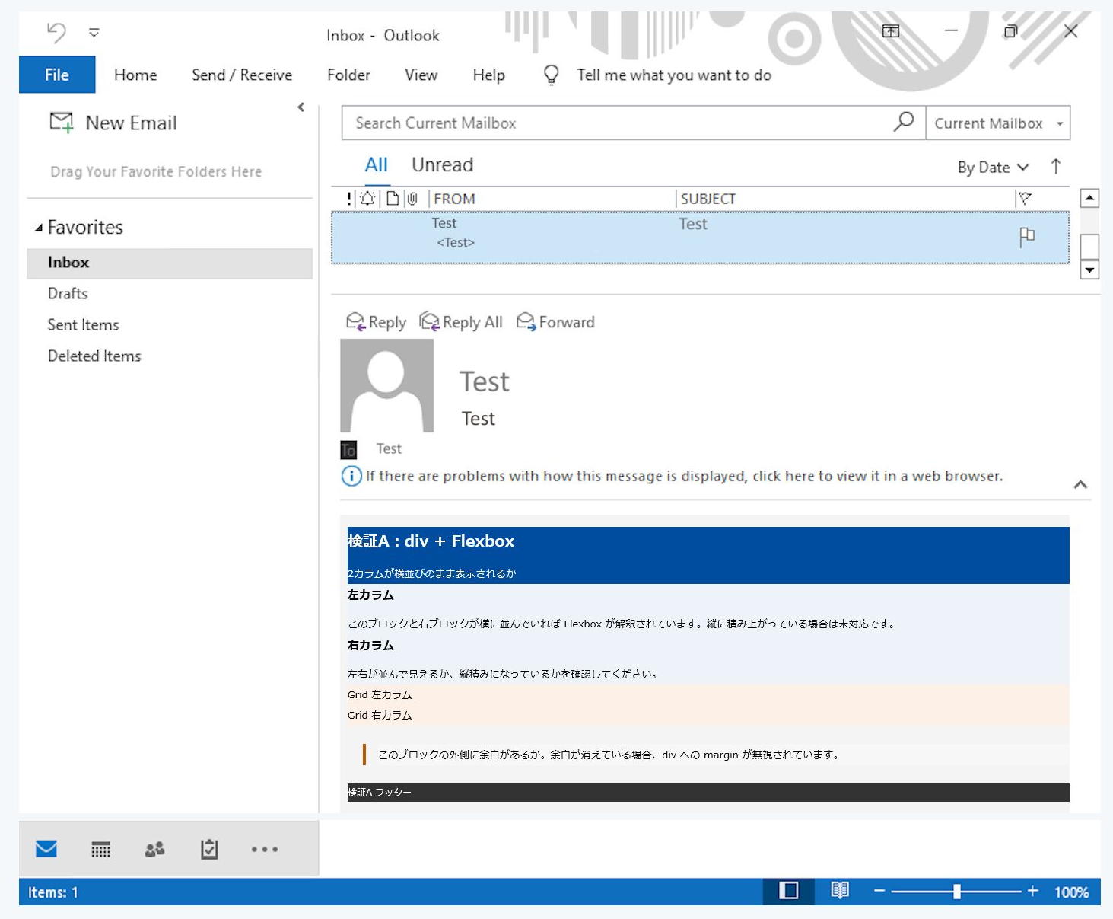This screenshot has width=1113, height=919.
Task: Switch to Reading view in status bar
Action: click(x=840, y=891)
